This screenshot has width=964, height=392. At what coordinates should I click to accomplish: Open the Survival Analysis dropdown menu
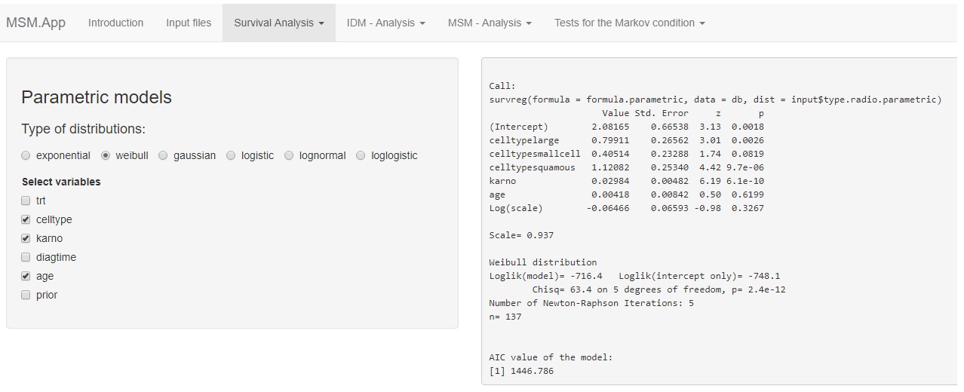pyautogui.click(x=278, y=23)
